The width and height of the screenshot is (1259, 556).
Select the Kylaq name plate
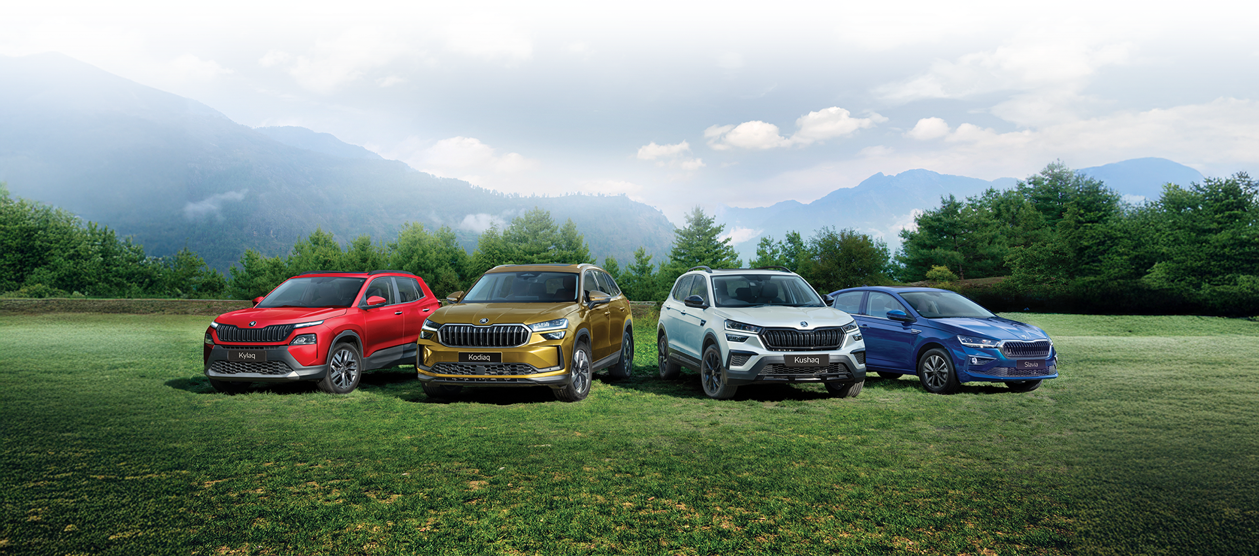[x=247, y=355]
